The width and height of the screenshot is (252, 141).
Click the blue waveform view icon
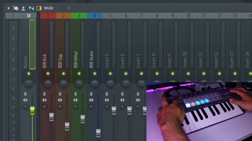tap(31, 8)
